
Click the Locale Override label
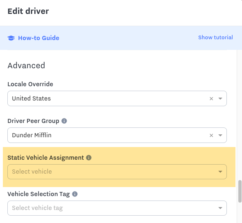(x=30, y=84)
